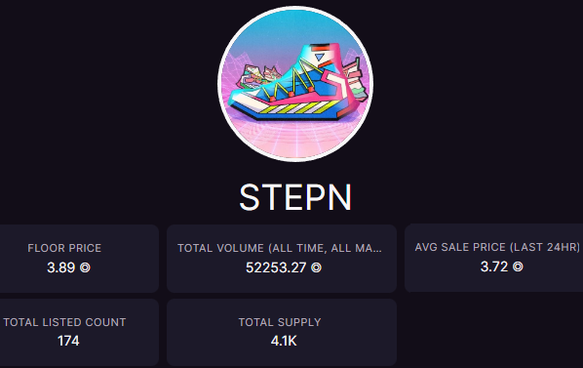The height and width of the screenshot is (368, 583).
Task: Click the Total Supply card
Action: point(282,332)
